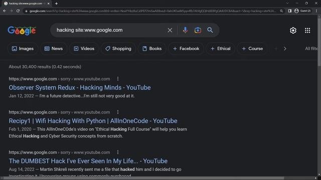Viewport: 321px width, 180px height.
Task: Submit search with magnifier icon
Action: [210, 30]
